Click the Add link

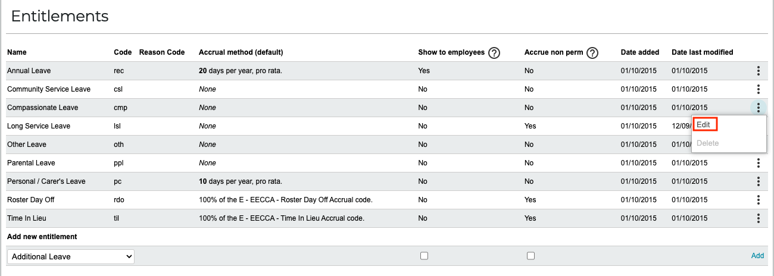(757, 256)
